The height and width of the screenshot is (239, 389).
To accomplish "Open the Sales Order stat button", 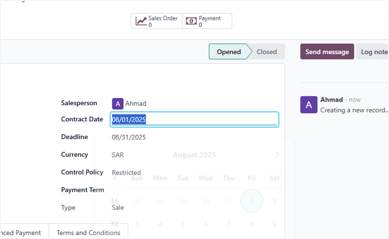I will tap(157, 21).
